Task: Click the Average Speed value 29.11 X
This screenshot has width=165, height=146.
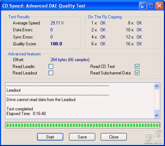Action: [x=57, y=23]
